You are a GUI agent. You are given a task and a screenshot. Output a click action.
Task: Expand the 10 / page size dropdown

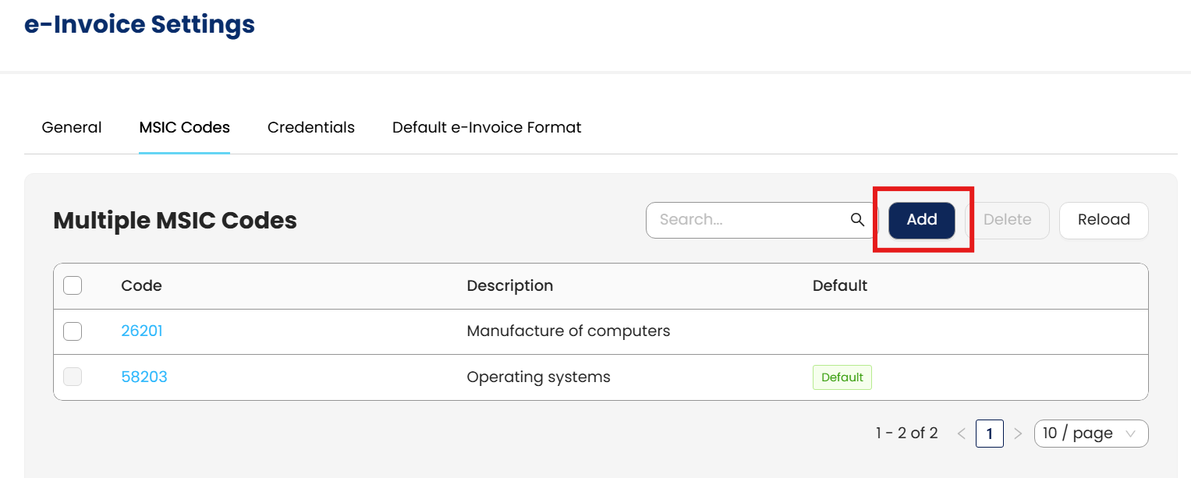click(1090, 434)
